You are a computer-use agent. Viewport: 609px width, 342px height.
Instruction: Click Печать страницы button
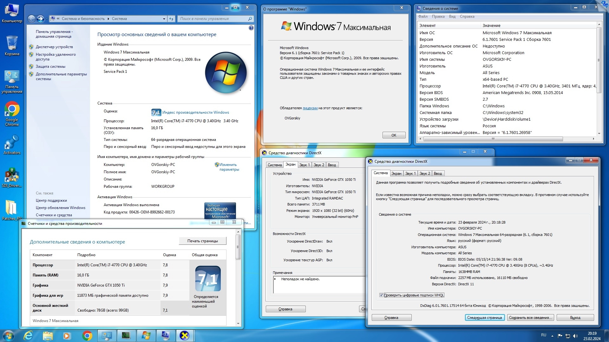(x=202, y=241)
